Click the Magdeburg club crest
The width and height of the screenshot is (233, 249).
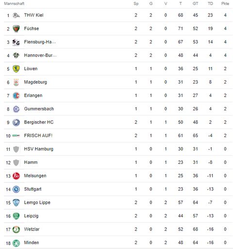click(x=16, y=82)
